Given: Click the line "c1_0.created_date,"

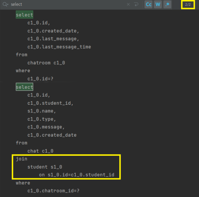Looking at the screenshot, I should click(53, 31).
